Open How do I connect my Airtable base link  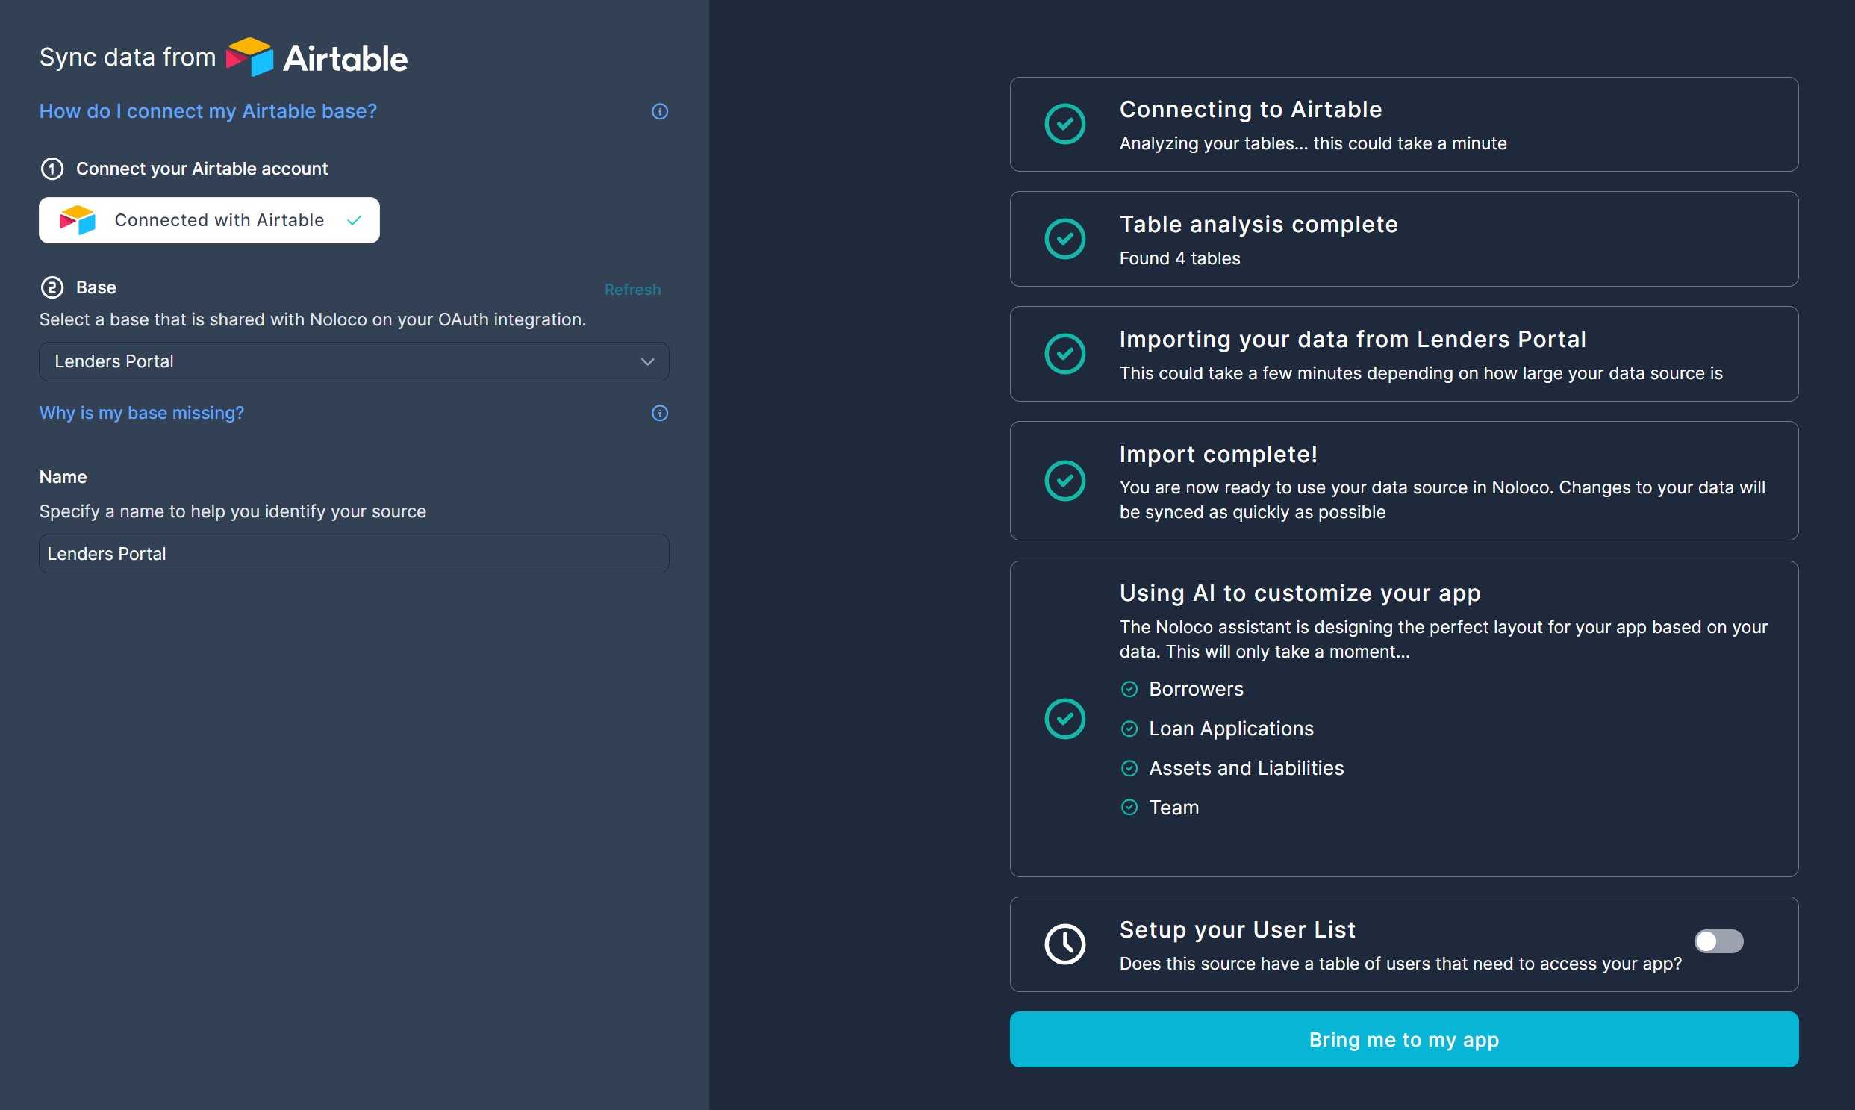pos(208,111)
